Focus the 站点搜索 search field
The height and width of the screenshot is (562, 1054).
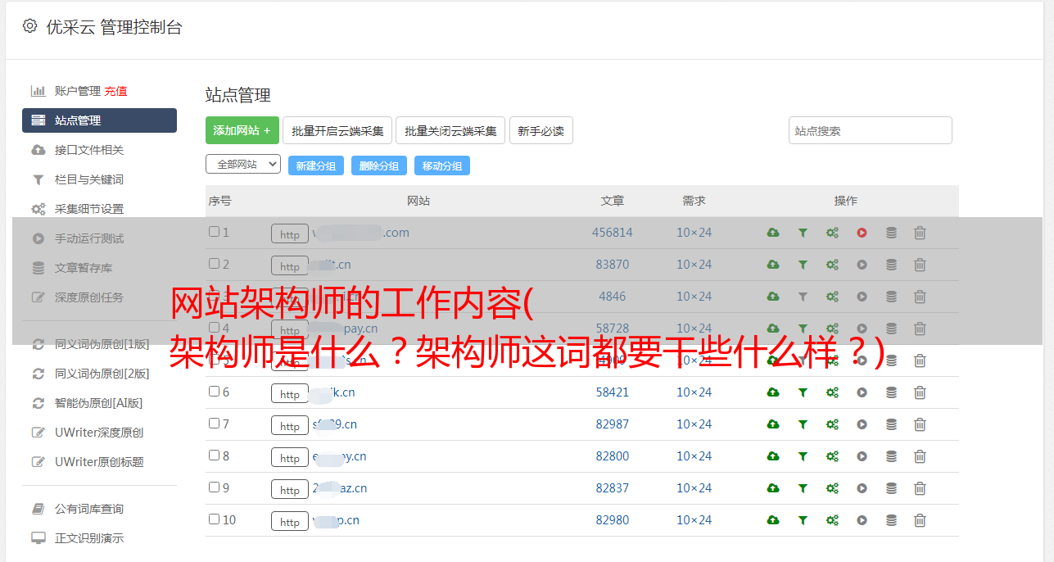(871, 130)
